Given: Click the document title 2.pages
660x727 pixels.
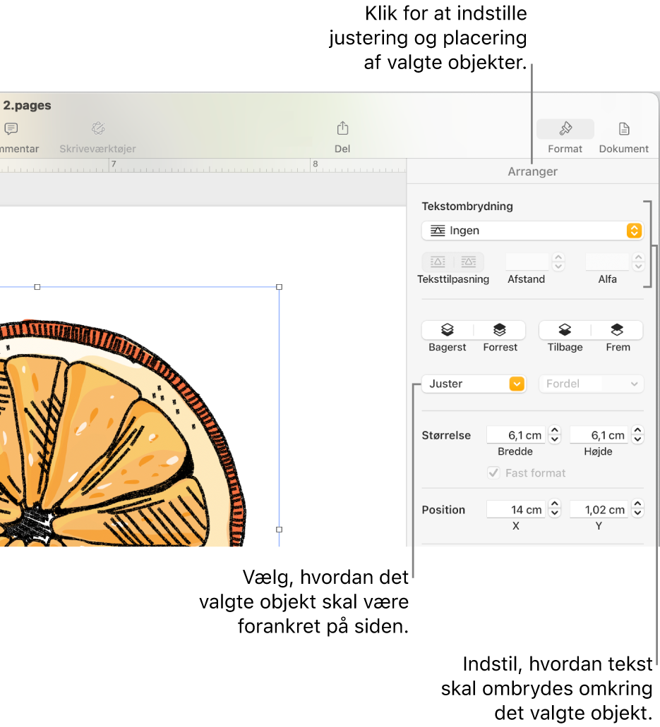Looking at the screenshot, I should (x=28, y=105).
